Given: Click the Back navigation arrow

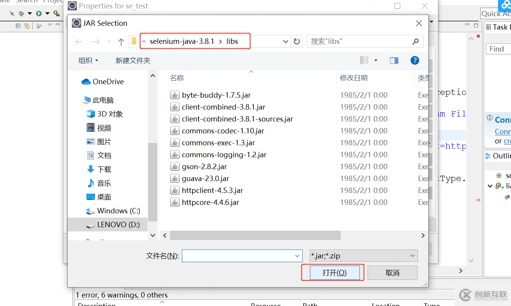Looking at the screenshot, I should pos(79,42).
